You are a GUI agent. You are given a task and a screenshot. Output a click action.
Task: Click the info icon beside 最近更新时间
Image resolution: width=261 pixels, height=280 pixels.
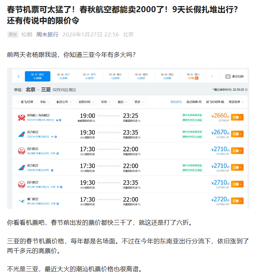point(246,90)
